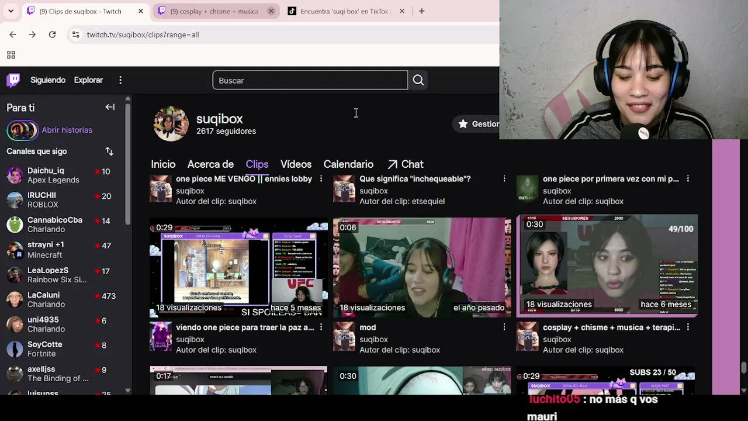The image size is (748, 421).
Task: Switch to the Calendario tab
Action: point(348,164)
